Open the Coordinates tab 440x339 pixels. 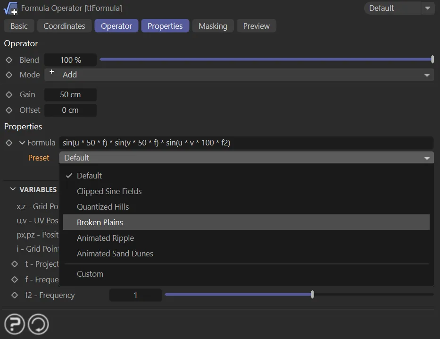(64, 26)
